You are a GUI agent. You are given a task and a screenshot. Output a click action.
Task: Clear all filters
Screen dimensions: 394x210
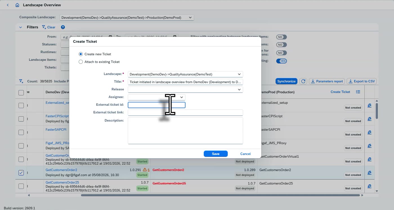pyautogui.click(x=49, y=27)
